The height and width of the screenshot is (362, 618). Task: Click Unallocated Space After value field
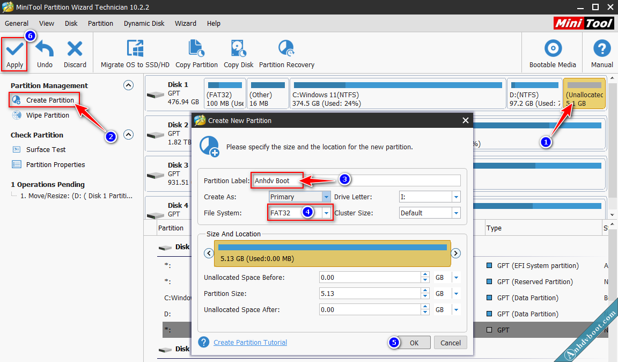[370, 310]
